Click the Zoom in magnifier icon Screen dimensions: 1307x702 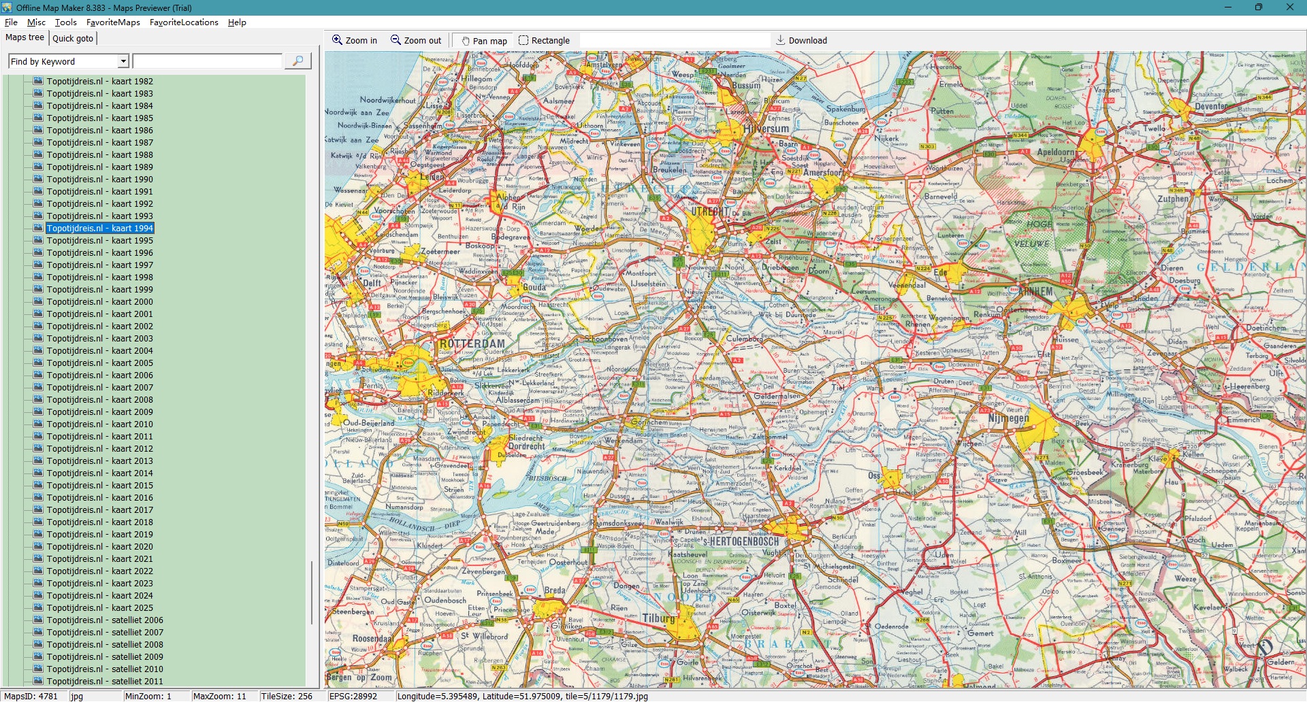point(337,40)
